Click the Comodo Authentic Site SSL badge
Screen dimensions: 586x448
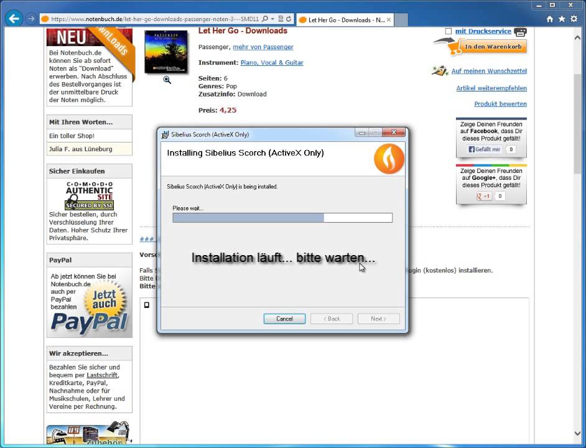[x=90, y=195]
